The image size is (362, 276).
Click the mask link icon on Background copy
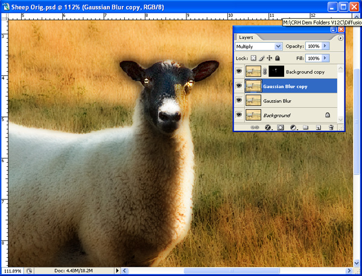click(x=265, y=72)
